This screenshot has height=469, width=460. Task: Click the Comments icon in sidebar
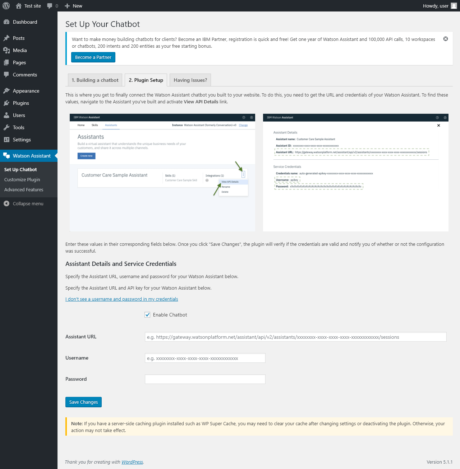coord(6,75)
